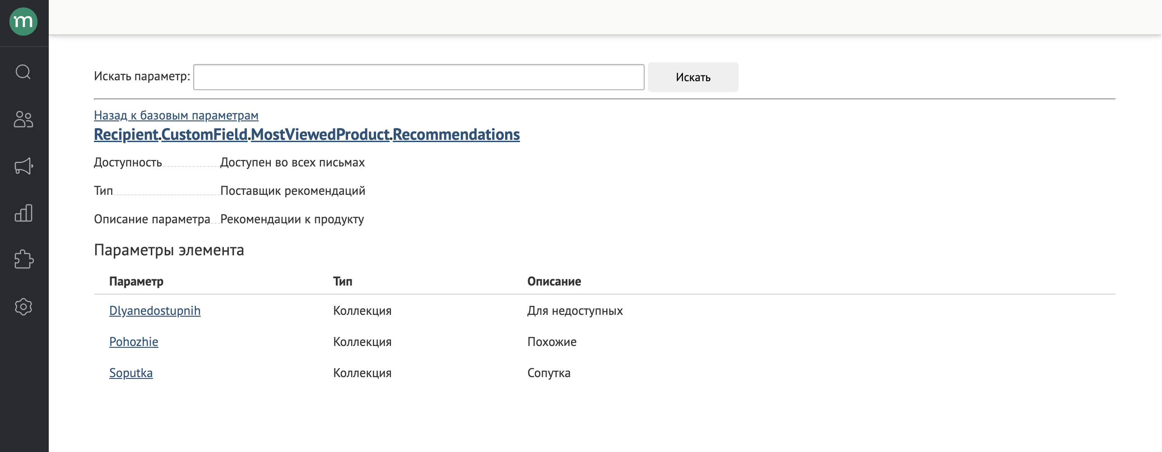Select 'Рекомендации к продукту' description value
Screen dimensions: 1162x452
292,219
